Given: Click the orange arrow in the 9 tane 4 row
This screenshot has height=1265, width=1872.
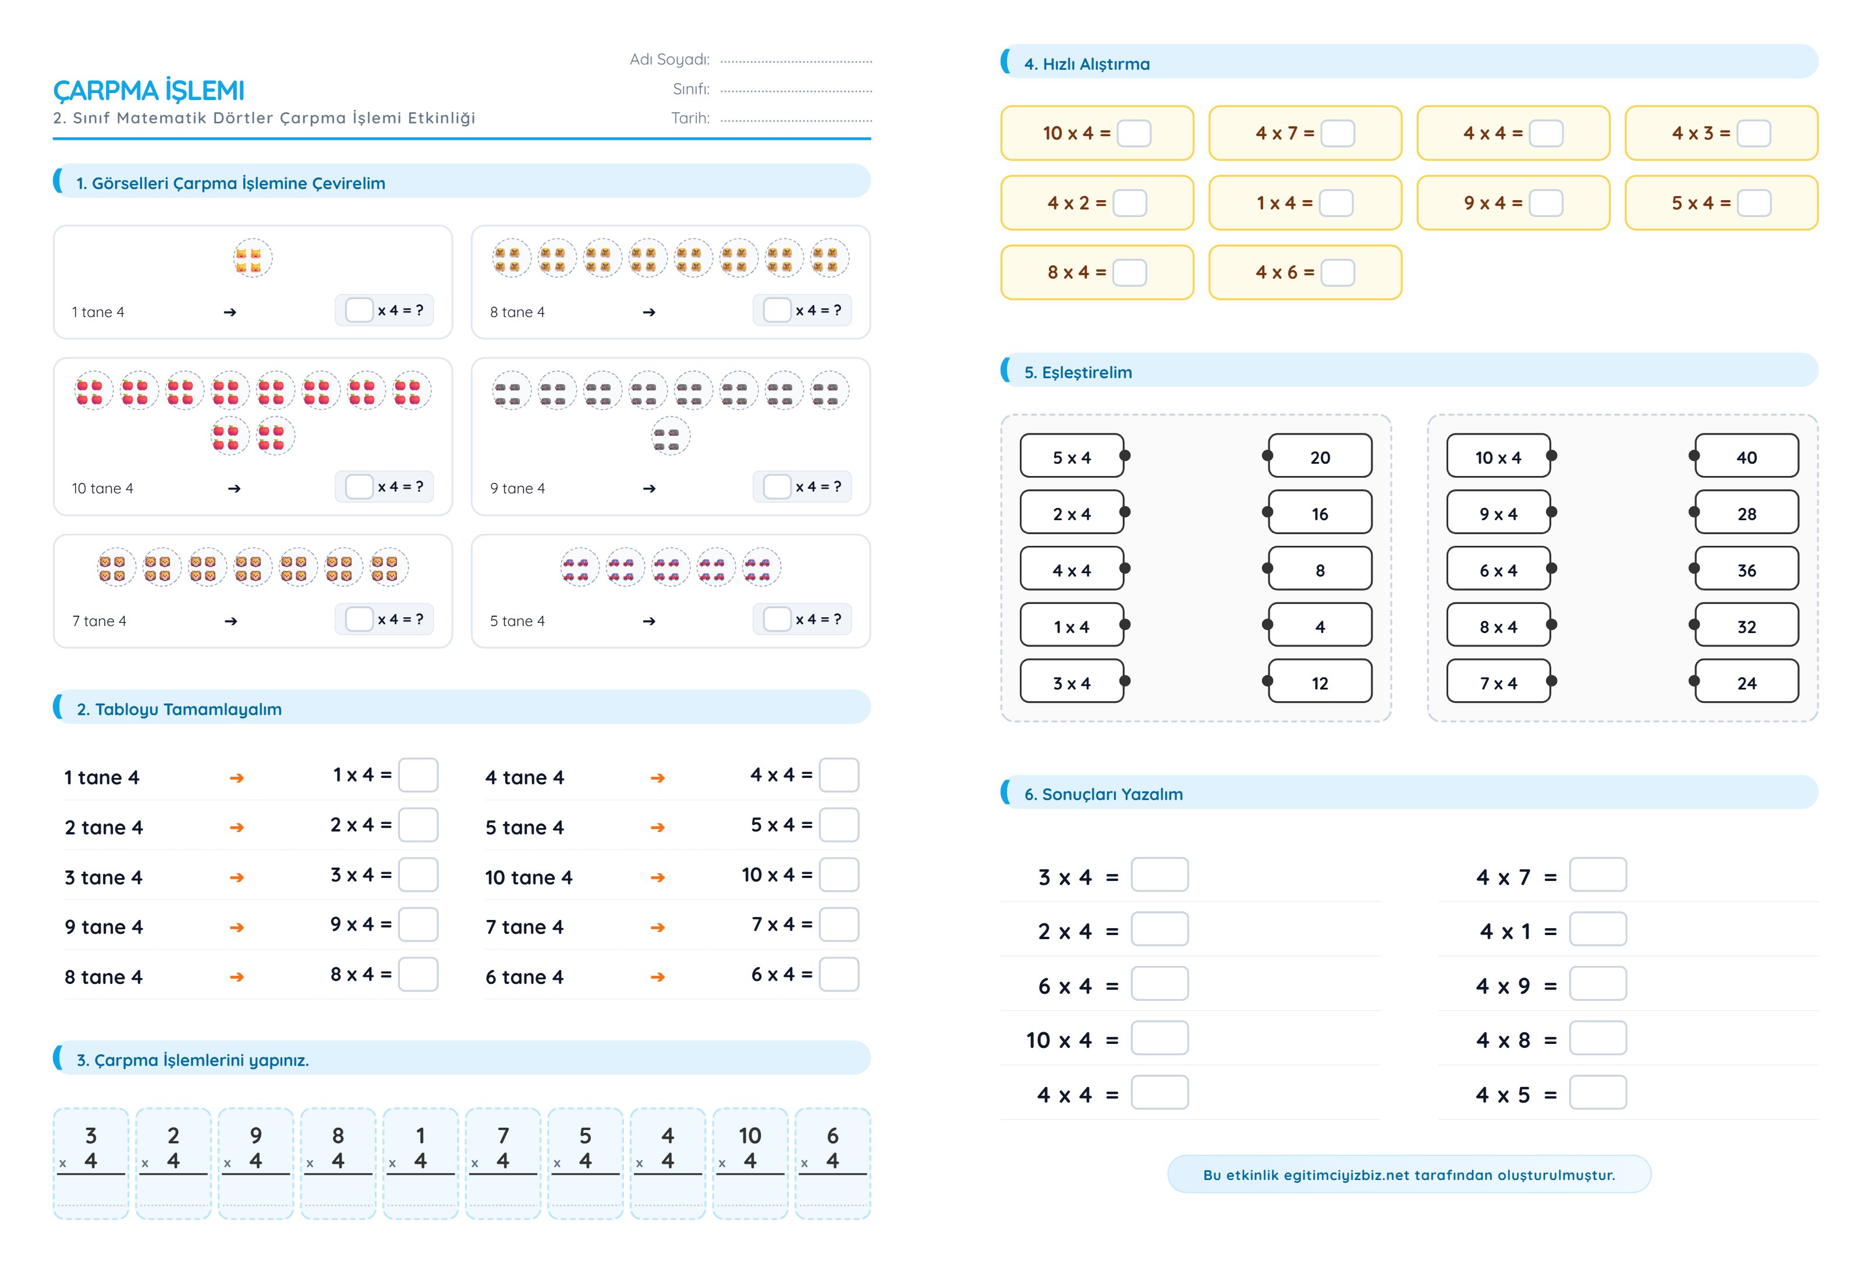Looking at the screenshot, I should 237,928.
